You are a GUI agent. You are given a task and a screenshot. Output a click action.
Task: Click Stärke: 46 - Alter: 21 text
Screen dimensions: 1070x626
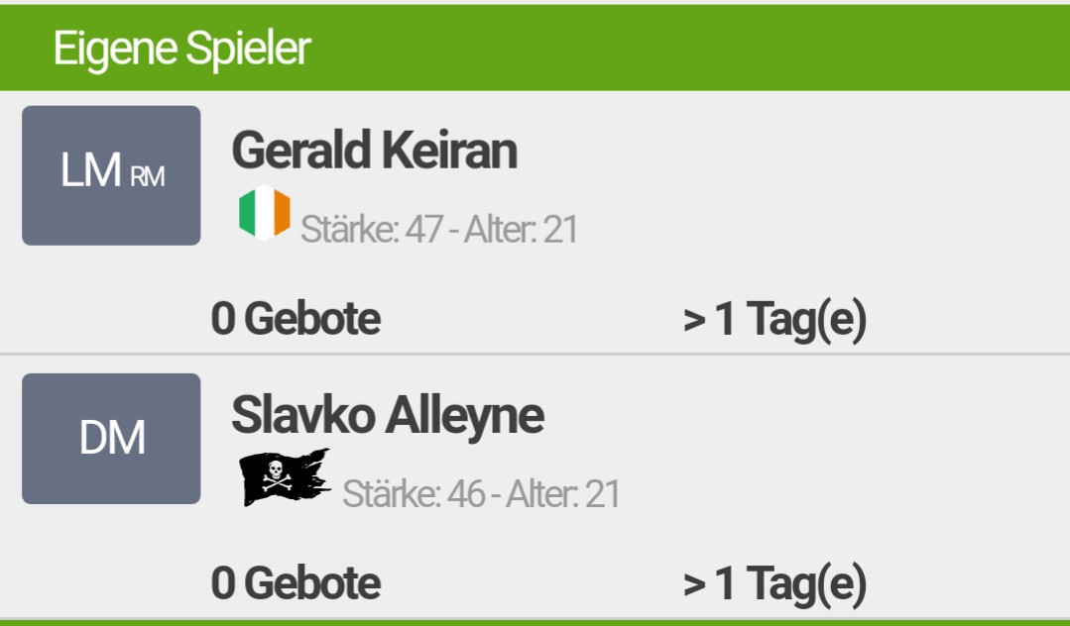tap(481, 493)
